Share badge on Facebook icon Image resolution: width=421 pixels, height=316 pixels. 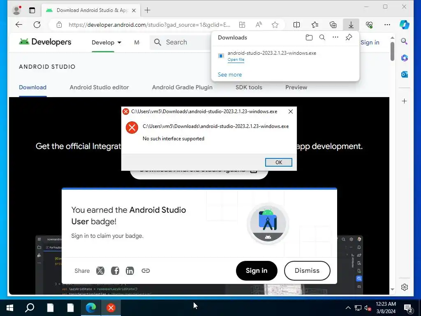(115, 271)
